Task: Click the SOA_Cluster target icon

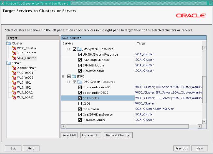Action: coord(14,58)
